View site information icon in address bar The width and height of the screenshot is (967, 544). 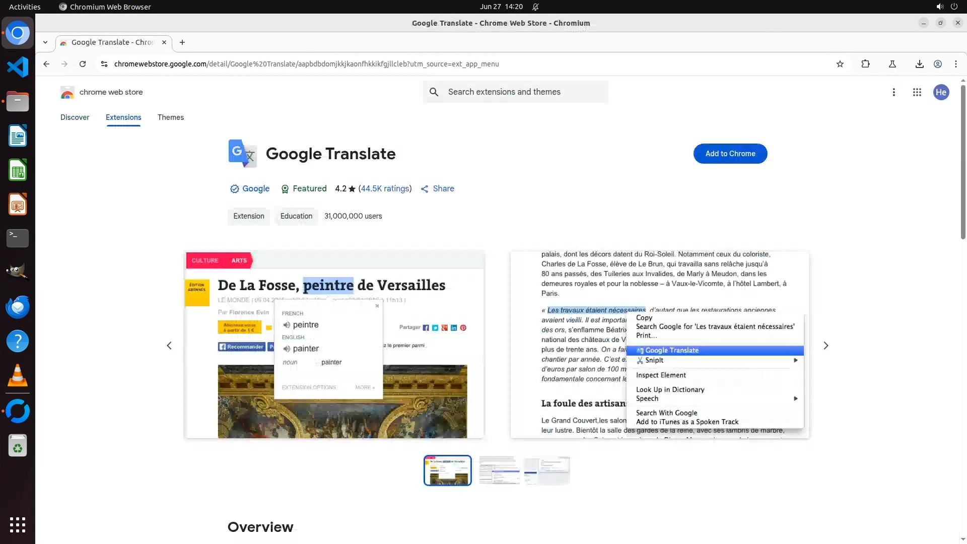104,64
